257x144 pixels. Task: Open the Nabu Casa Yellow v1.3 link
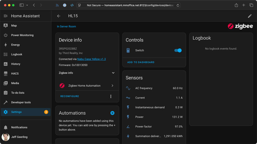coord(91,59)
